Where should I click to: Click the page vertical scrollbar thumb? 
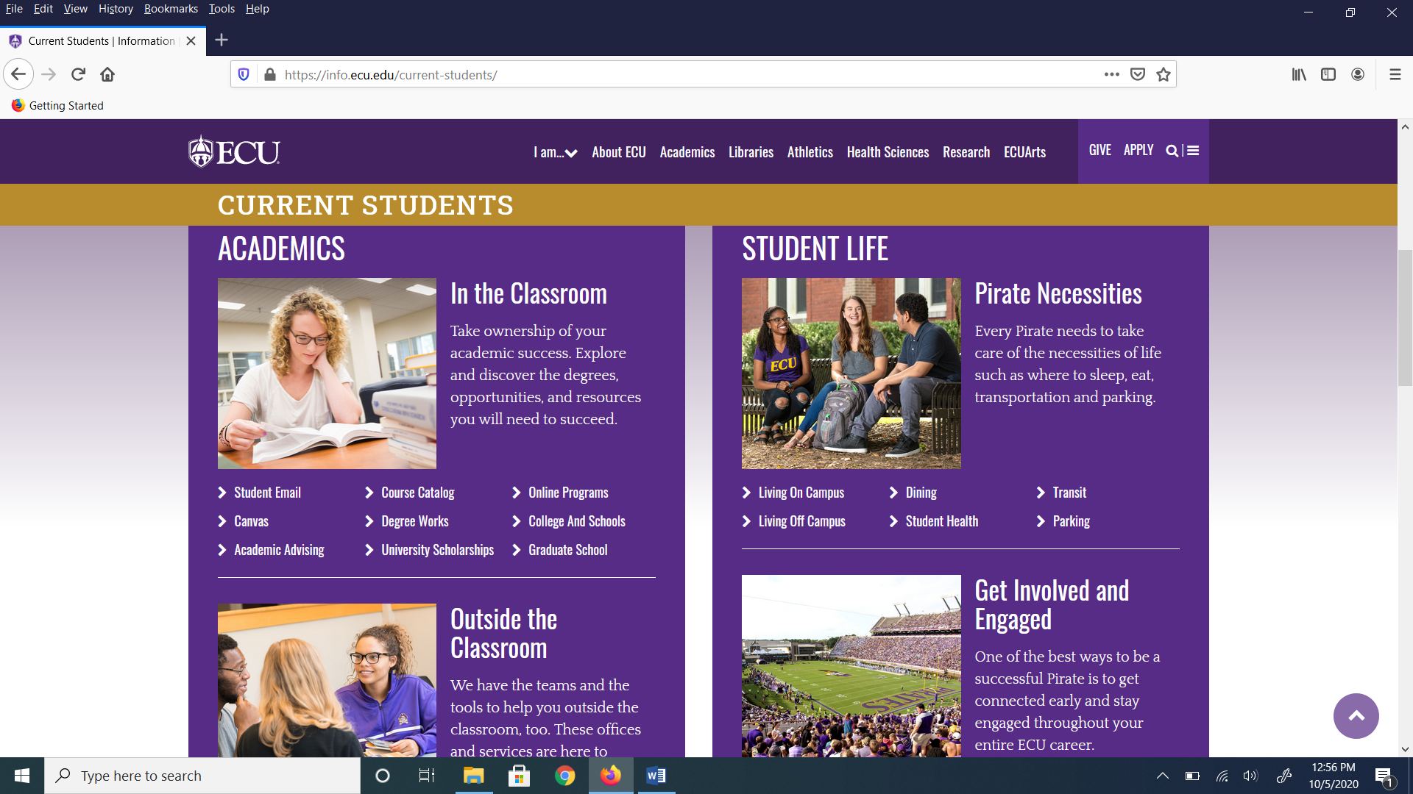coord(1405,316)
